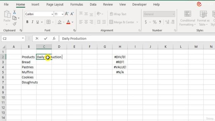This screenshot has height=121, width=215.
Task: Toggle Bold formatting
Action: coord(27,22)
